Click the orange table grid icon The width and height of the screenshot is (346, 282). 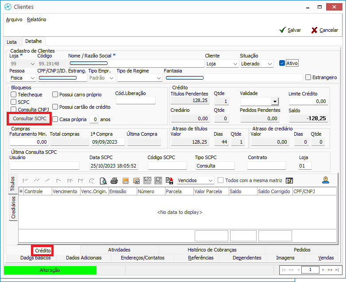click(125, 181)
